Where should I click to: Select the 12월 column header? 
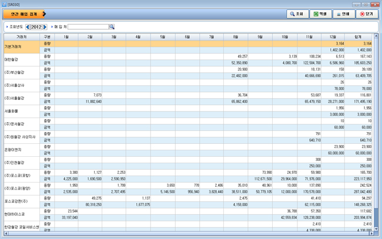(333, 37)
